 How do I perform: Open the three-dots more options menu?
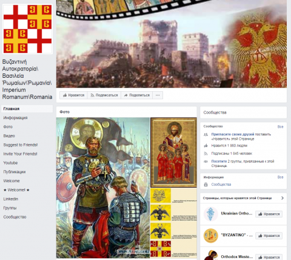(158, 95)
